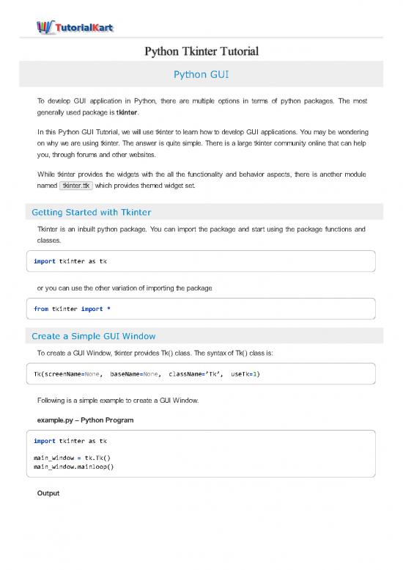This screenshot has height=570, width=403.
Task: Click the Python GUI heading banner
Action: click(202, 74)
